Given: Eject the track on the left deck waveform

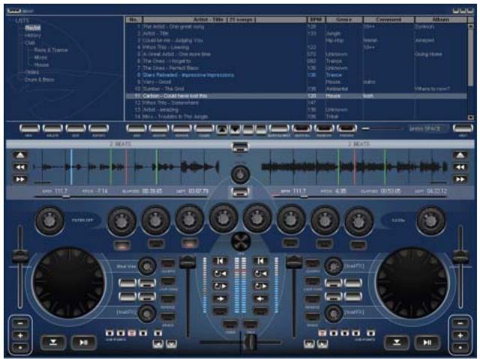Looking at the screenshot, I should tap(20, 155).
